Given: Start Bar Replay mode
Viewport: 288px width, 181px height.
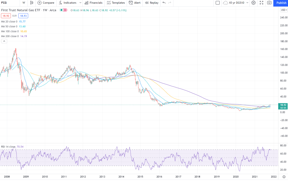Looking at the screenshot, I should coord(151,3).
